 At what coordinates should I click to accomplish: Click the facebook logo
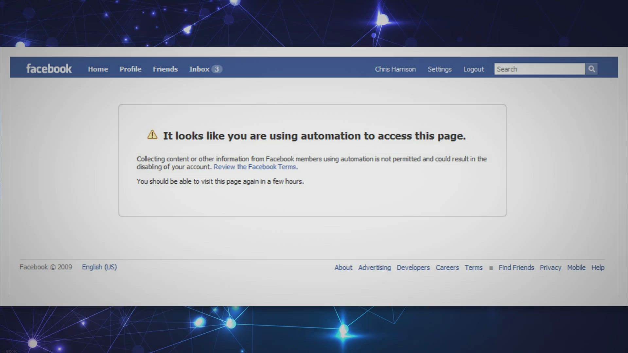[x=49, y=69]
